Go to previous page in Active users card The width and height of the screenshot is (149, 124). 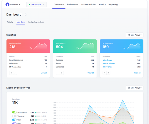pos(105,73)
